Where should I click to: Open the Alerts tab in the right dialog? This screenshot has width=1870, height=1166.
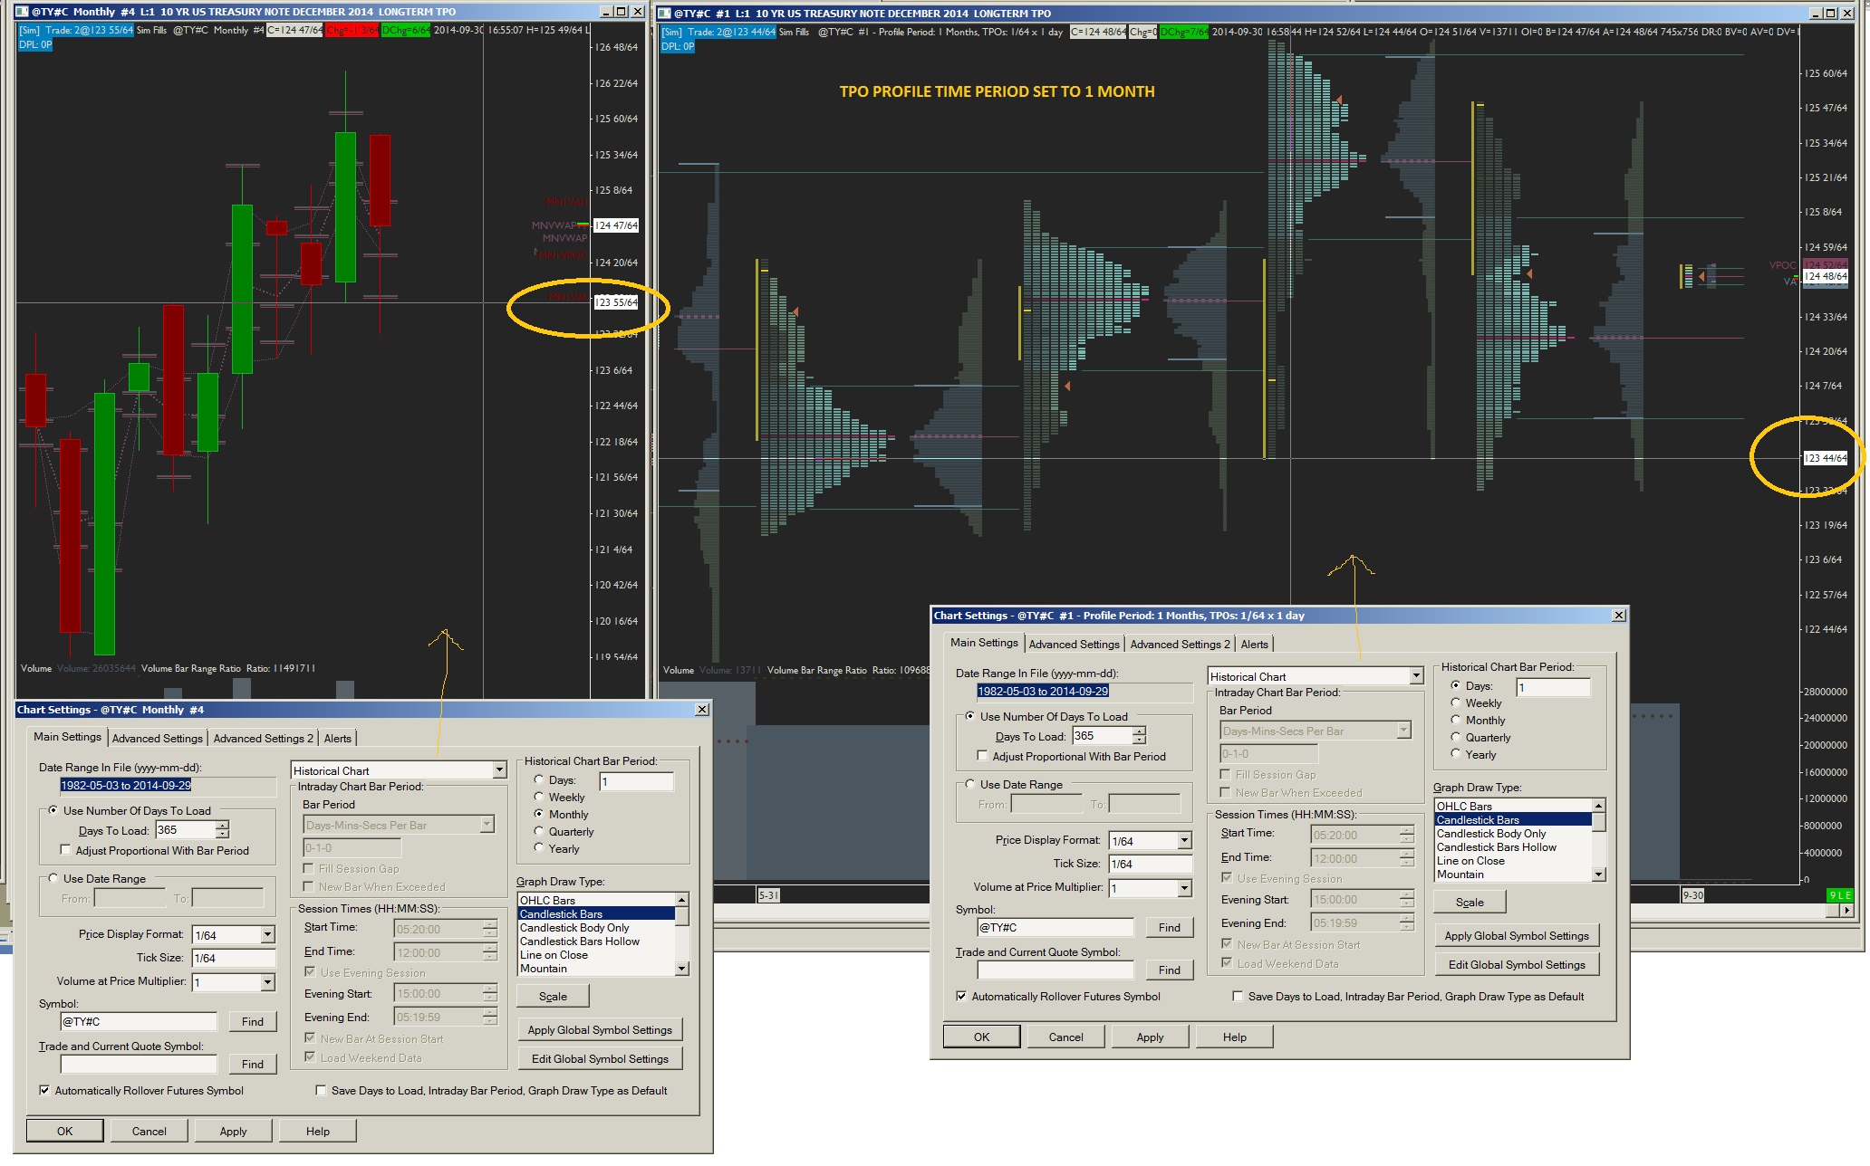[x=1254, y=645]
